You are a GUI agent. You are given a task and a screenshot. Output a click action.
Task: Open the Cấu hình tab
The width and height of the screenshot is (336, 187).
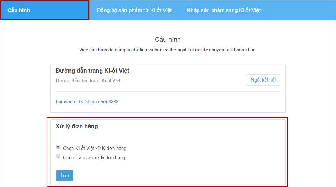(45, 10)
